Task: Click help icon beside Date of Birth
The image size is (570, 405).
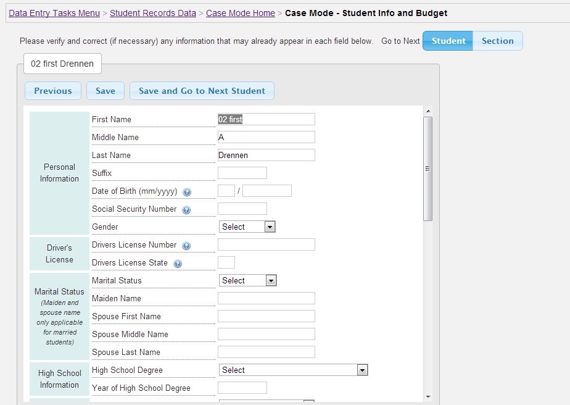Action: (187, 192)
